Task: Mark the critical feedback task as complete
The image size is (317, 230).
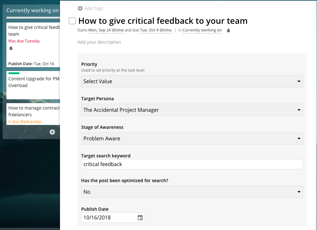Action: [72, 21]
